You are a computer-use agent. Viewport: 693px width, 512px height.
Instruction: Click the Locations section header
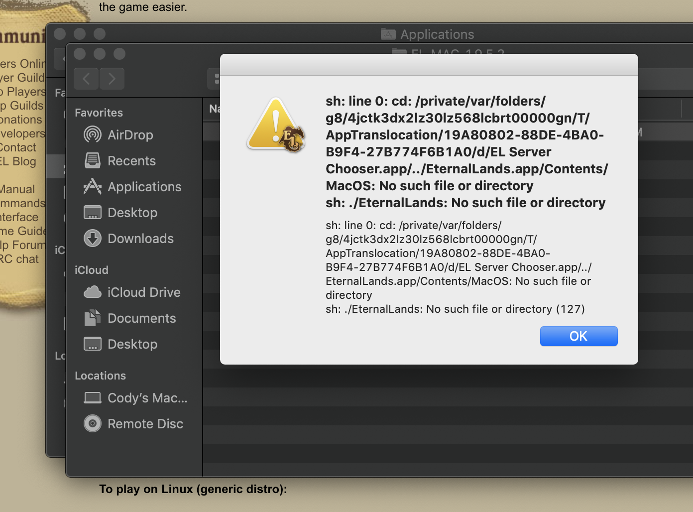coord(100,376)
